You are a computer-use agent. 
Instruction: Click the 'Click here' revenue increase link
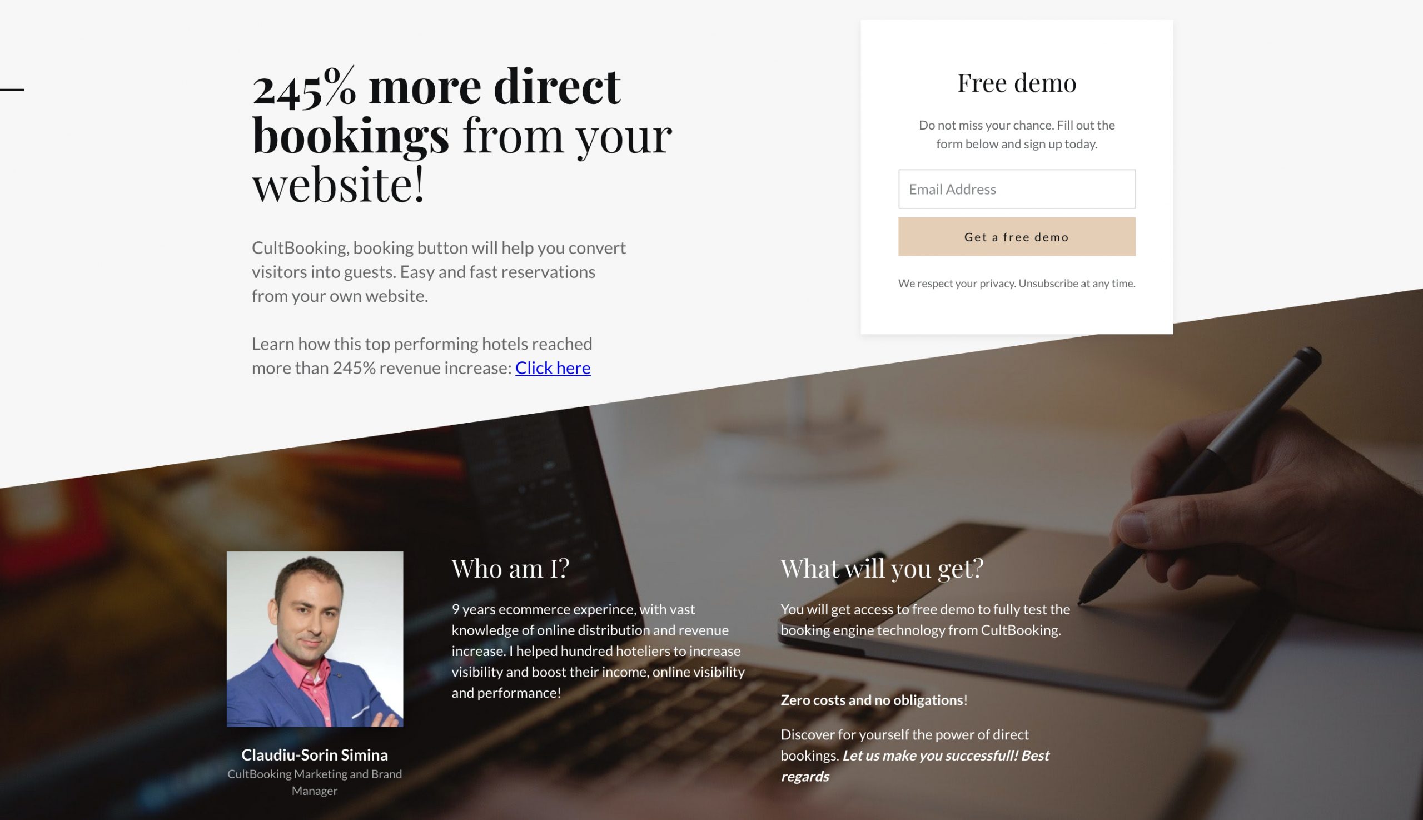(x=552, y=367)
